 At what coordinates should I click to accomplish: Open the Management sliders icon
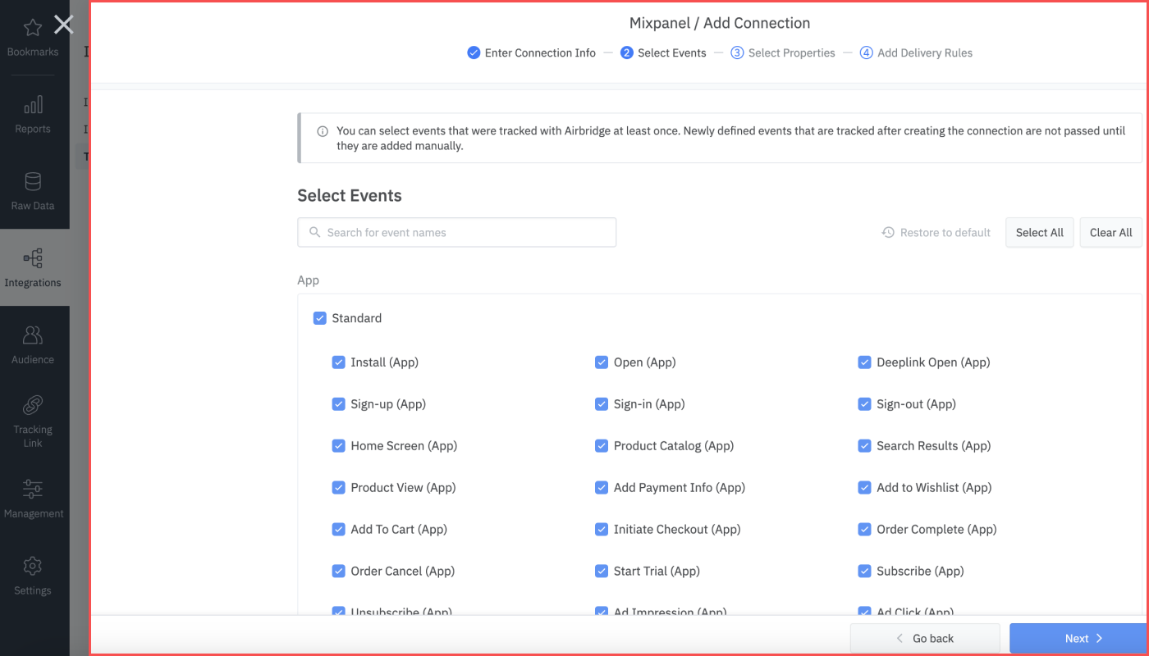click(33, 490)
